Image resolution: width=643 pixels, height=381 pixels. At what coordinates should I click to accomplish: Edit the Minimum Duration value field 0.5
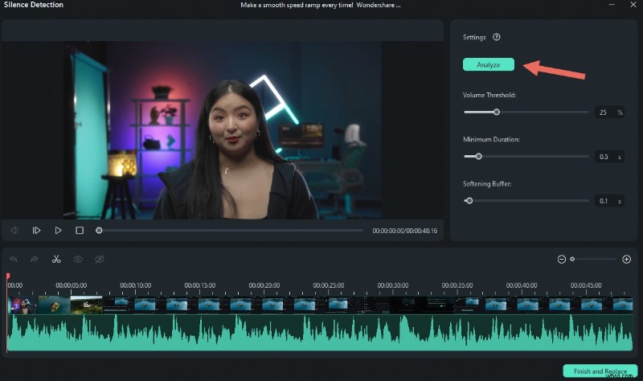coord(609,156)
